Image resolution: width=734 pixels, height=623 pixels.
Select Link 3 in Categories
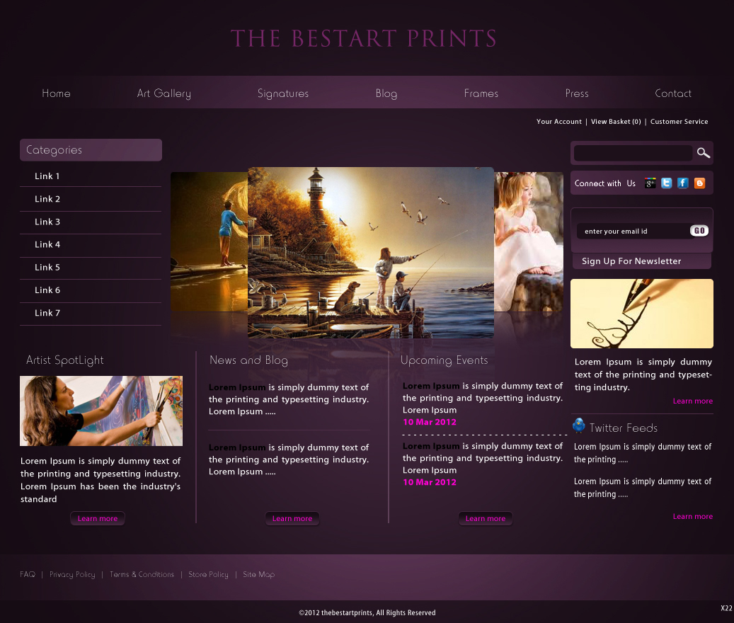tap(47, 222)
